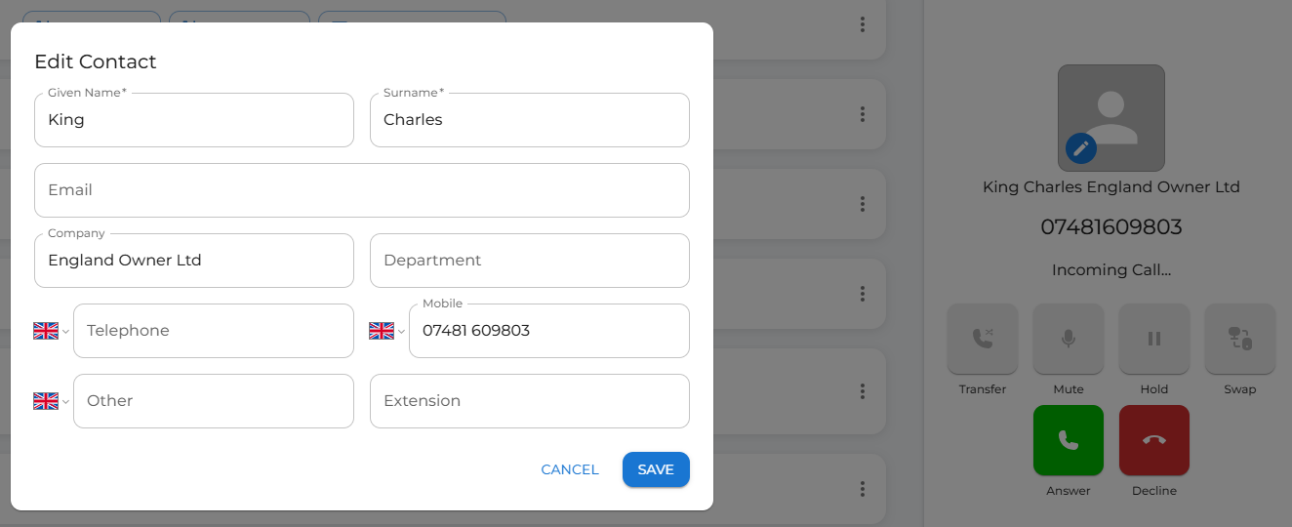Click the Swap calls icon
1292x527 pixels.
click(1239, 339)
